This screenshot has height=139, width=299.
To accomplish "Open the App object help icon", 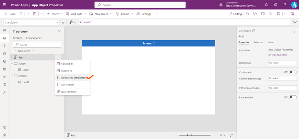I will pyautogui.click(x=254, y=31).
